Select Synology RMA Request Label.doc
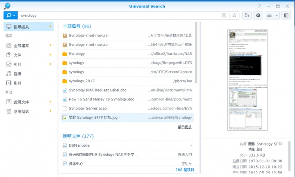The width and height of the screenshot is (295, 177). [127, 90]
